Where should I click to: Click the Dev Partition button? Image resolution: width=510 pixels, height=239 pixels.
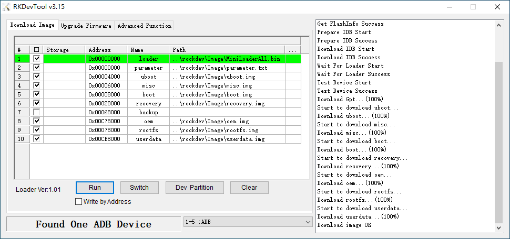195,188
